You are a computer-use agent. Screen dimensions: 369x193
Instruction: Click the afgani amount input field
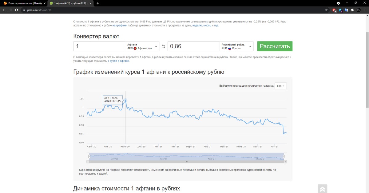[99, 46]
